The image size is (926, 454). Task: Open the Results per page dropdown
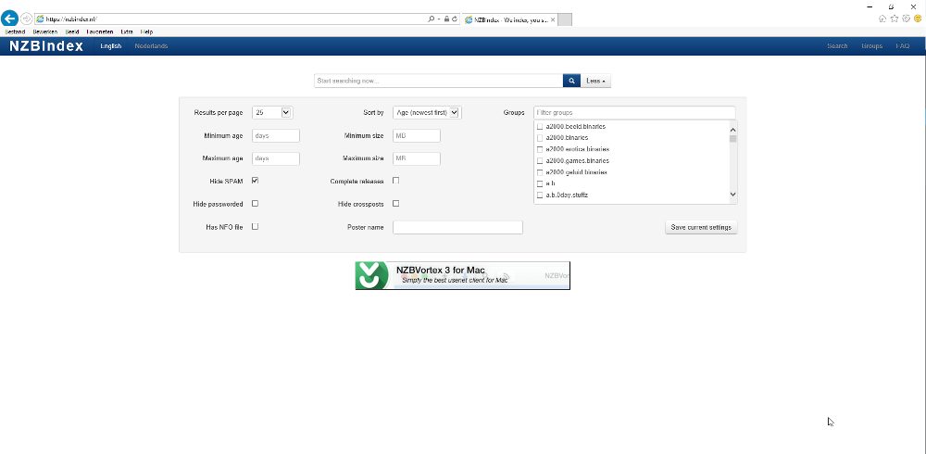click(272, 112)
